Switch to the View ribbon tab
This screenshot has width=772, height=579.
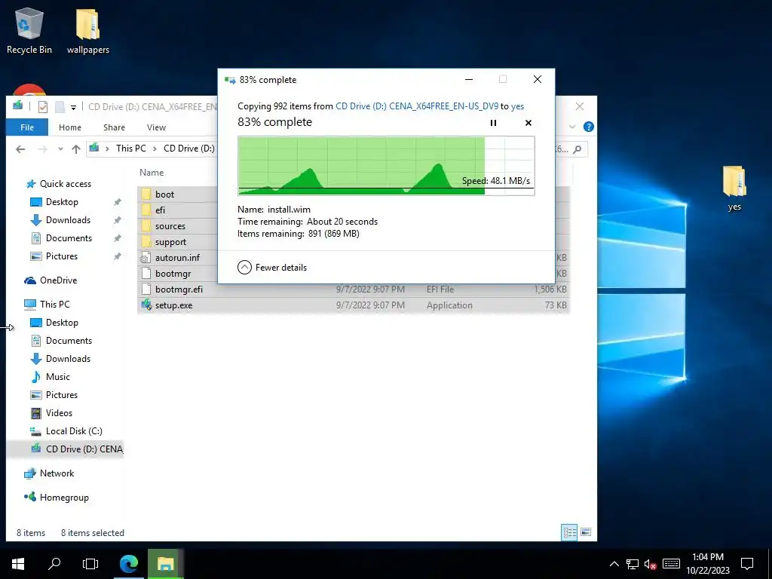[x=156, y=127]
